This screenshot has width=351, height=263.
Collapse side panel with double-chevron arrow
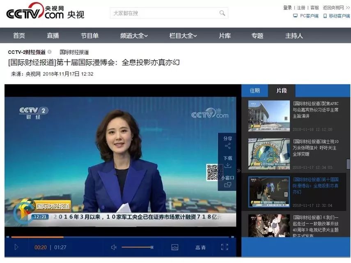pos(239,171)
